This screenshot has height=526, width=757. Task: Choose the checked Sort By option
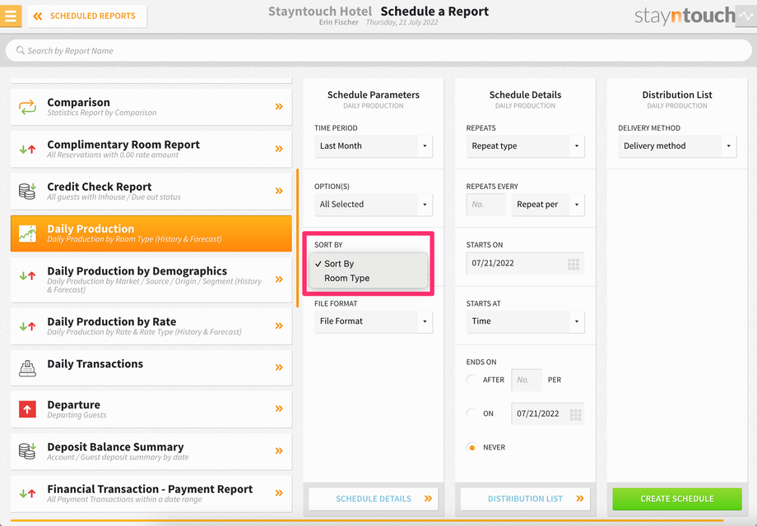pos(369,264)
